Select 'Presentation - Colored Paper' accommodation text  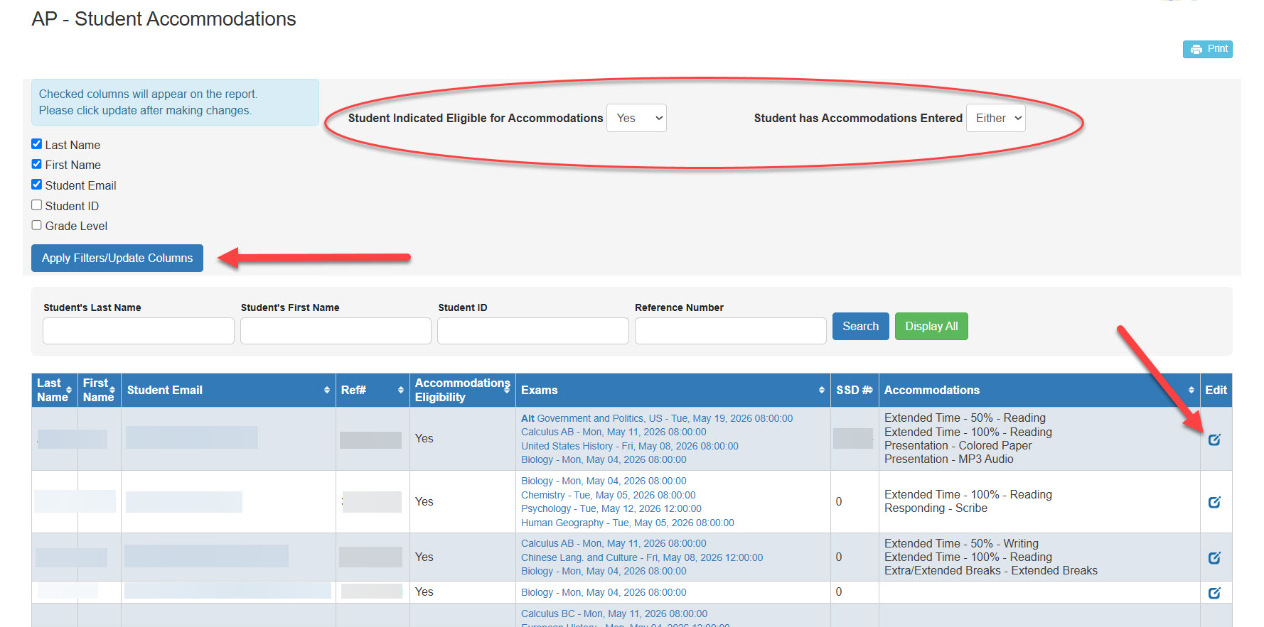coord(958,445)
